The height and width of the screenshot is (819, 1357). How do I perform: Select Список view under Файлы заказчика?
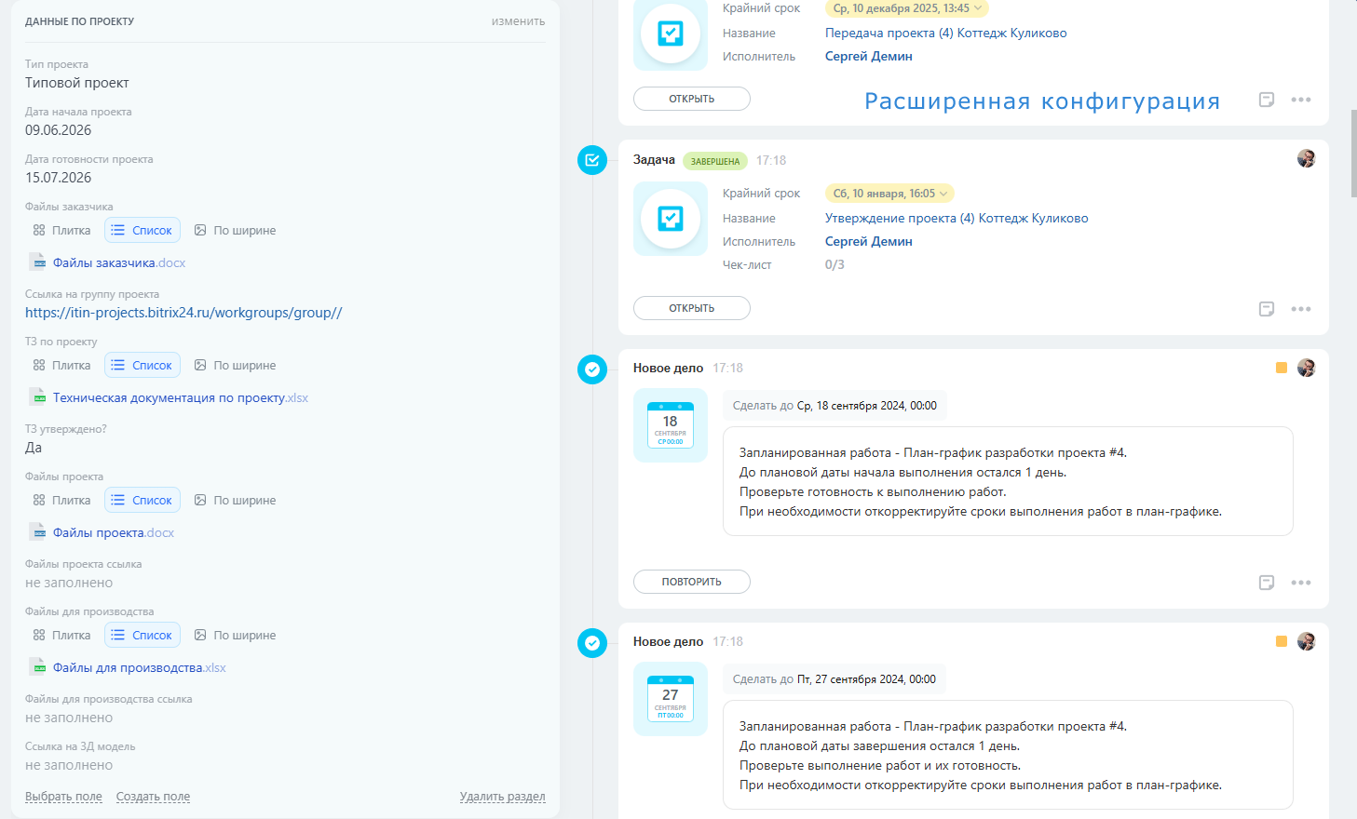pos(142,230)
